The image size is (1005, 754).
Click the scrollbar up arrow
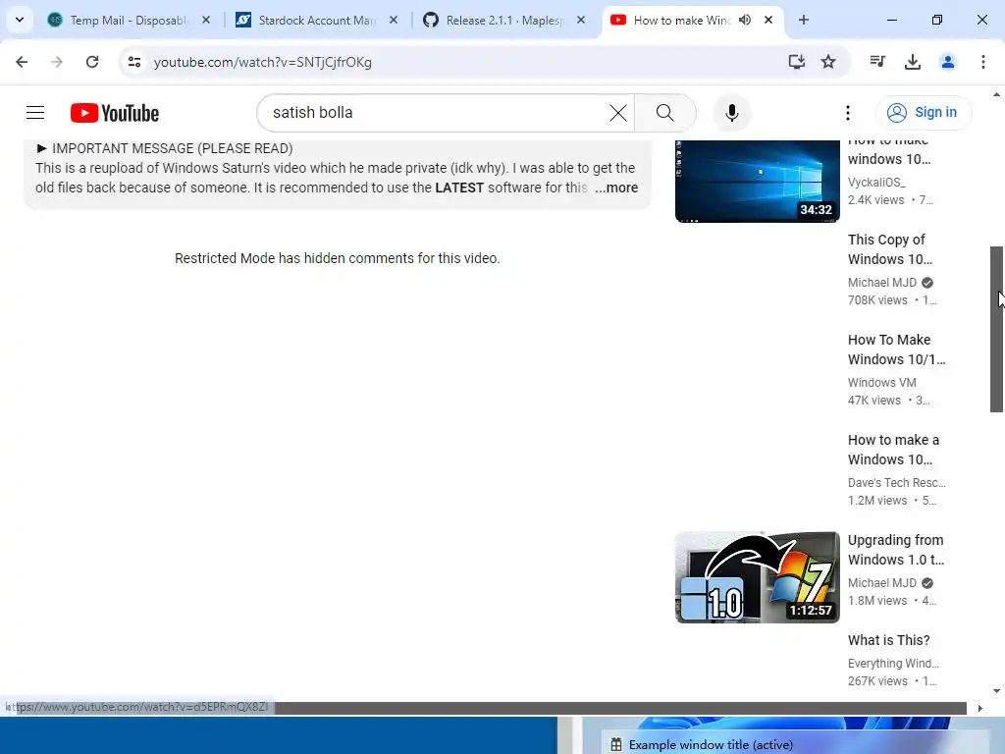point(997,95)
